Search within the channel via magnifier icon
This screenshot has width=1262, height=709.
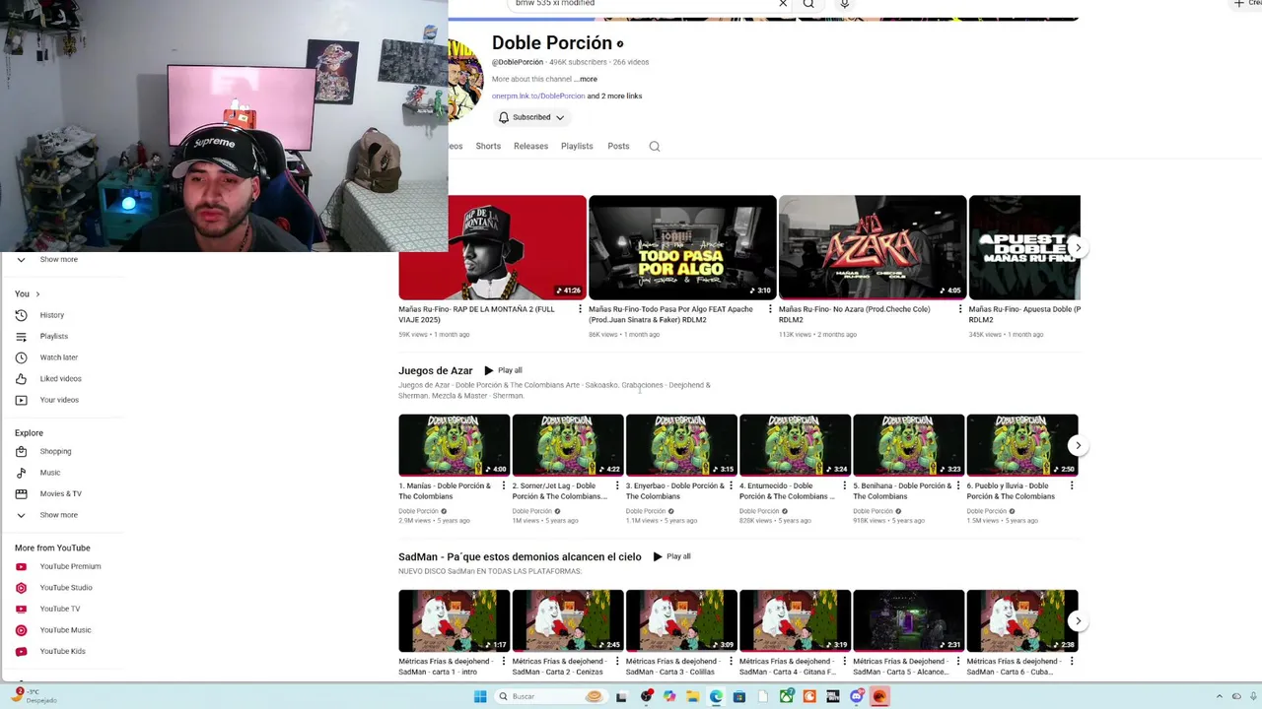654,146
